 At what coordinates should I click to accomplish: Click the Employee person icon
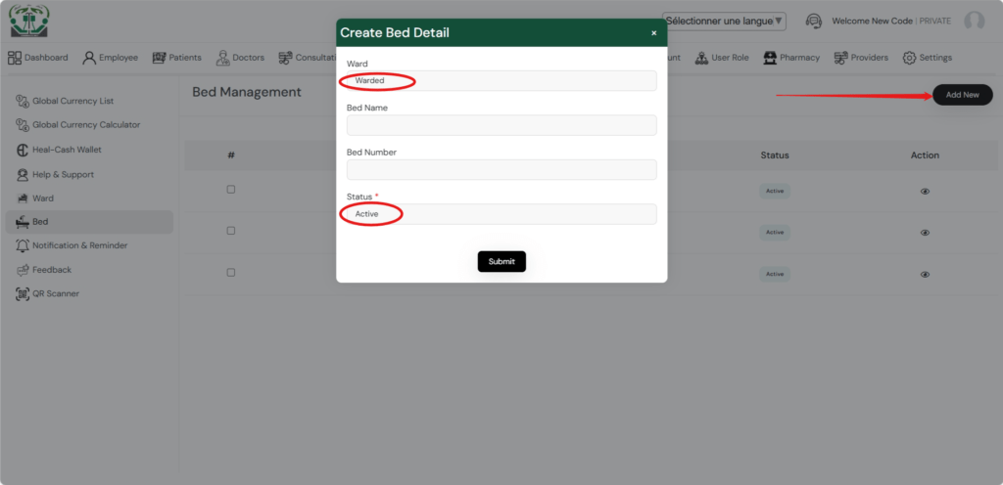[x=89, y=58]
